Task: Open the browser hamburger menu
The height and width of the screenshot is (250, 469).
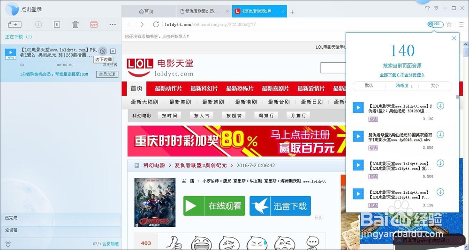Action: (x=461, y=24)
